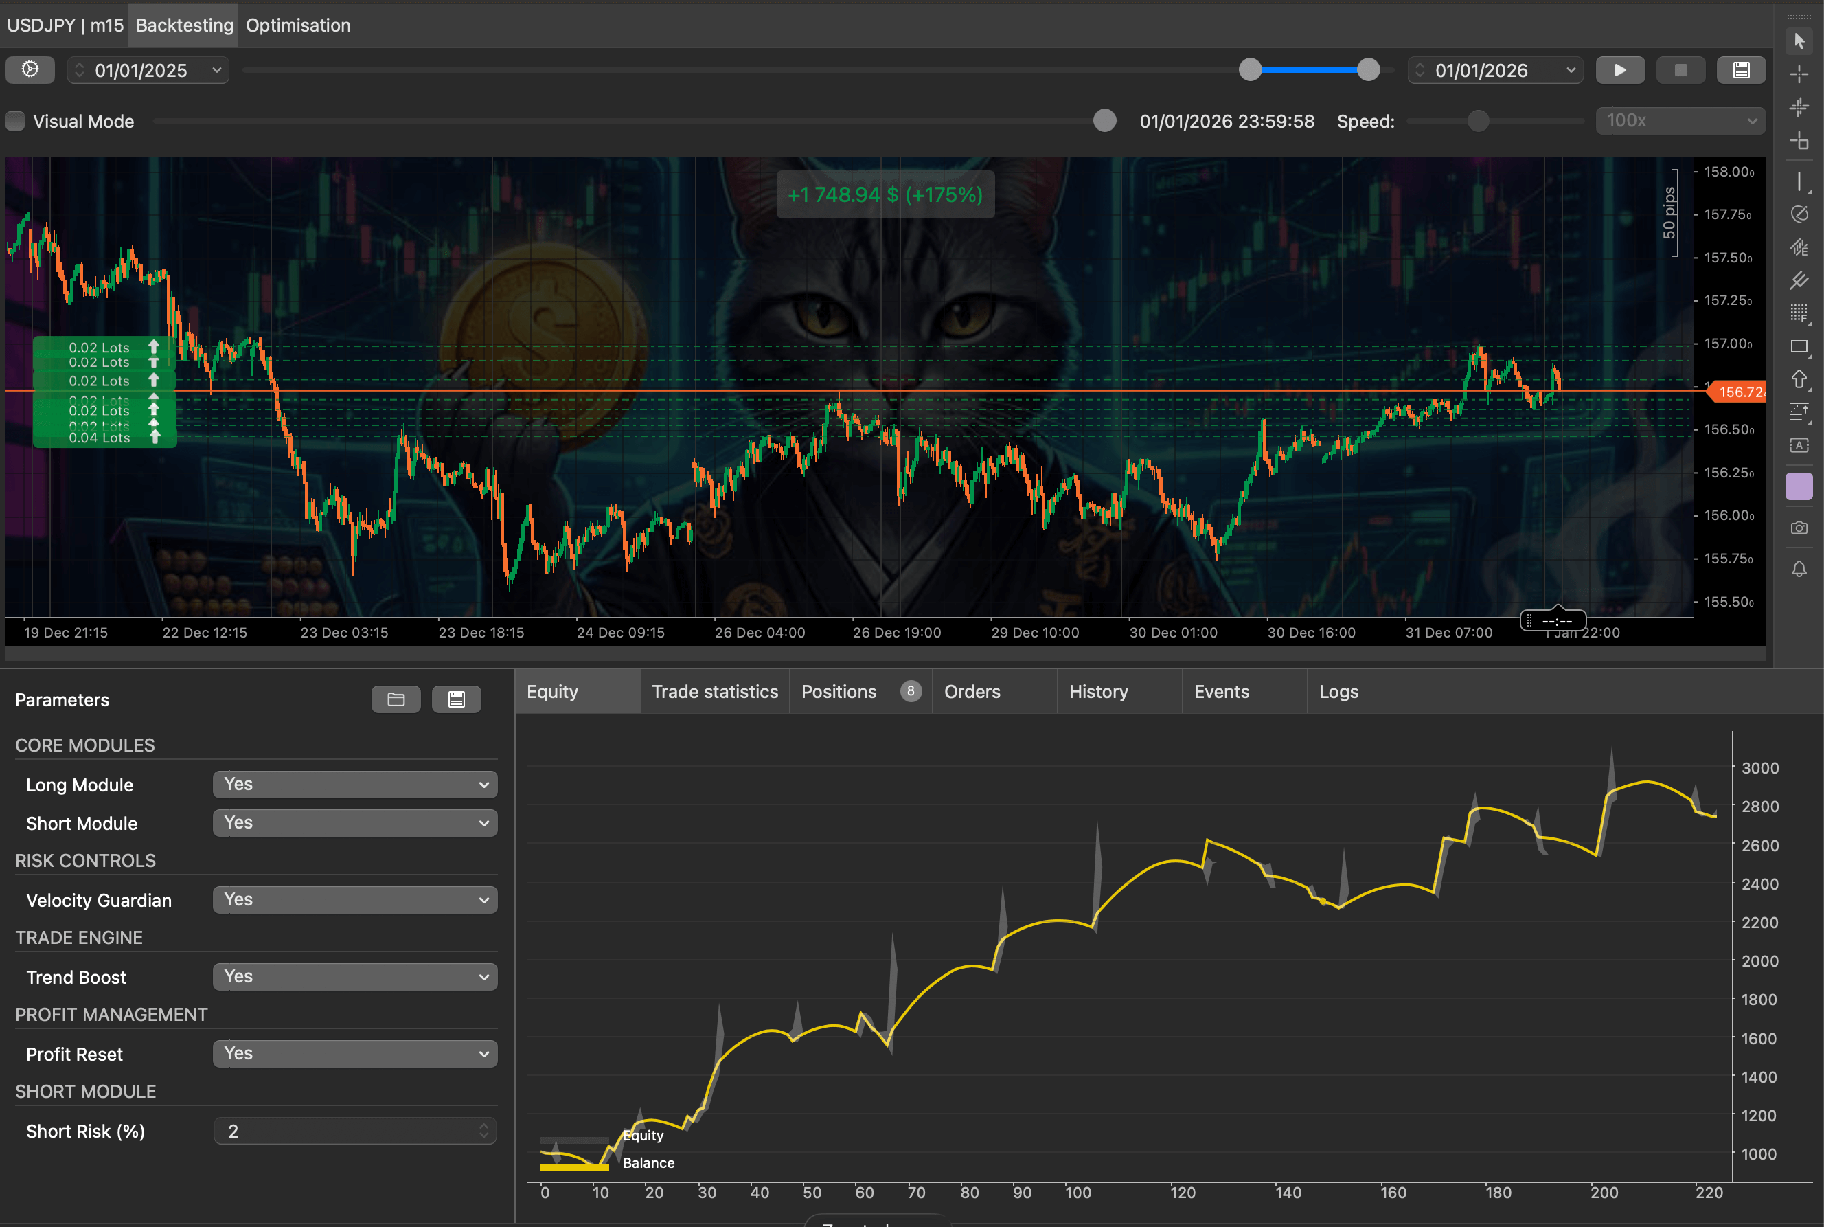Image resolution: width=1824 pixels, height=1227 pixels.
Task: Select the pointer tool in chart toolbar
Action: tap(1799, 41)
